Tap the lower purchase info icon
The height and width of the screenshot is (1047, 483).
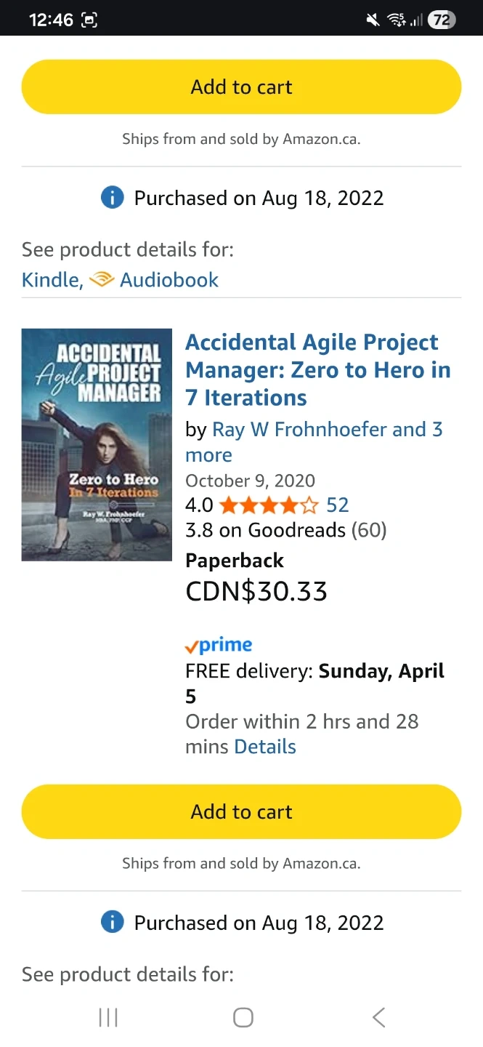point(112,923)
